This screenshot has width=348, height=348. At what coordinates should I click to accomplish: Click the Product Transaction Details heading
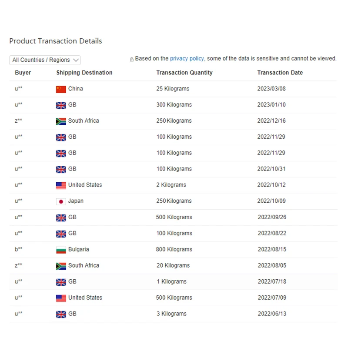55,41
